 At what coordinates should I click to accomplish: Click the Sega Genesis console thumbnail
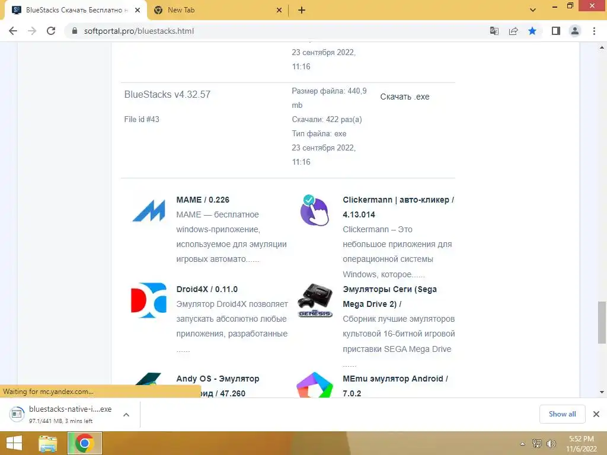pyautogui.click(x=315, y=300)
